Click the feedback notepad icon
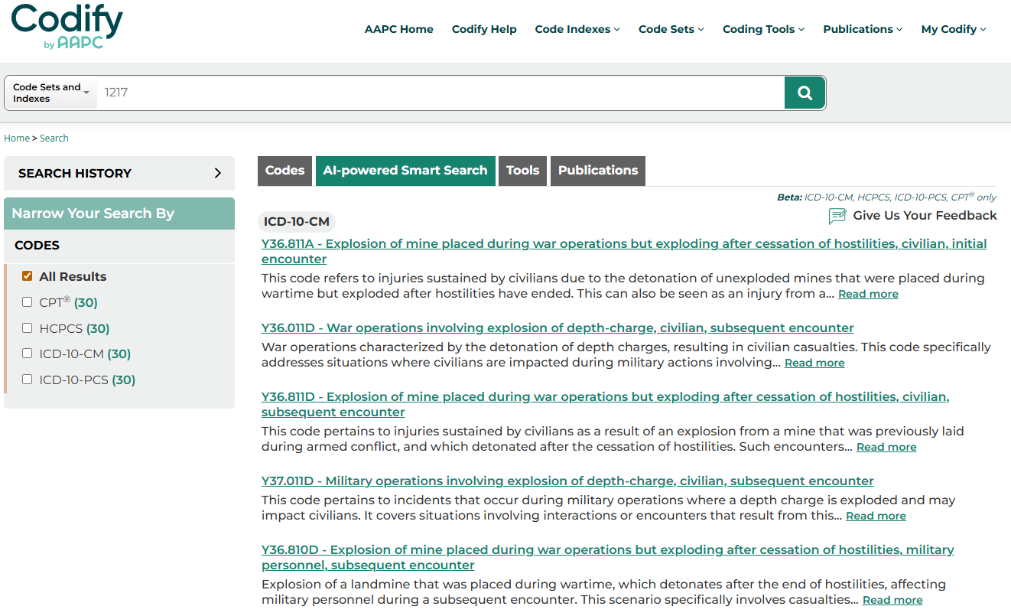 coord(837,217)
